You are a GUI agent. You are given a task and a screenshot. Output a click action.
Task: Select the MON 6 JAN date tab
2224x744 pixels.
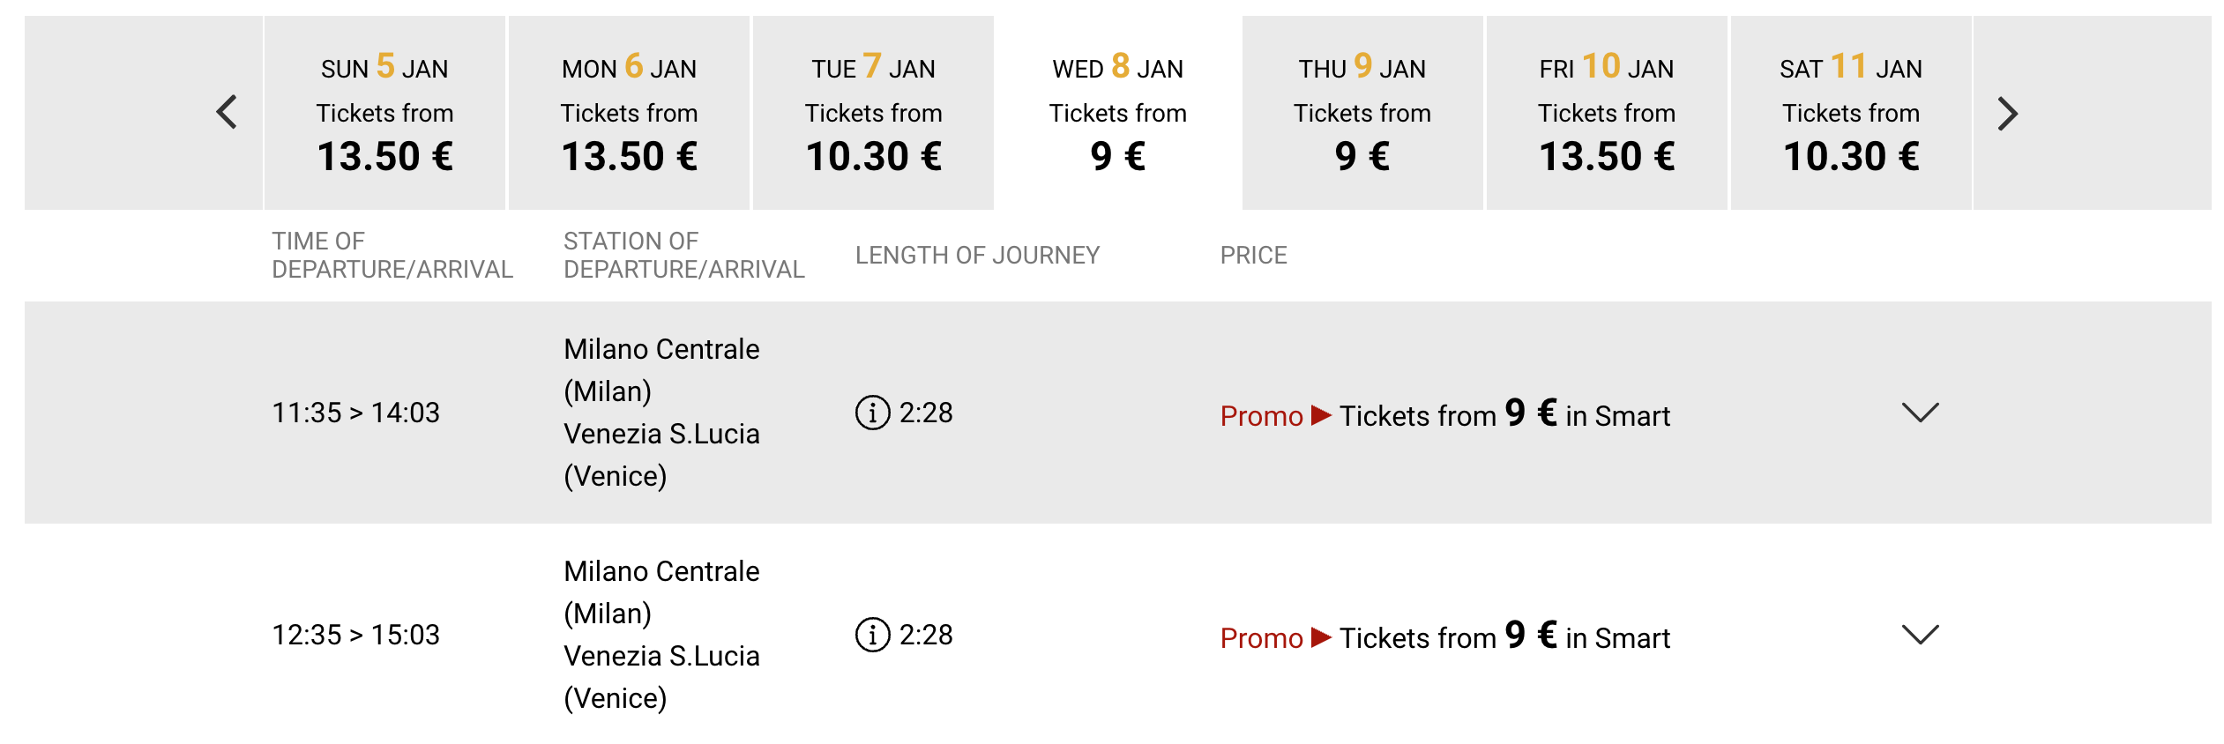tap(629, 113)
